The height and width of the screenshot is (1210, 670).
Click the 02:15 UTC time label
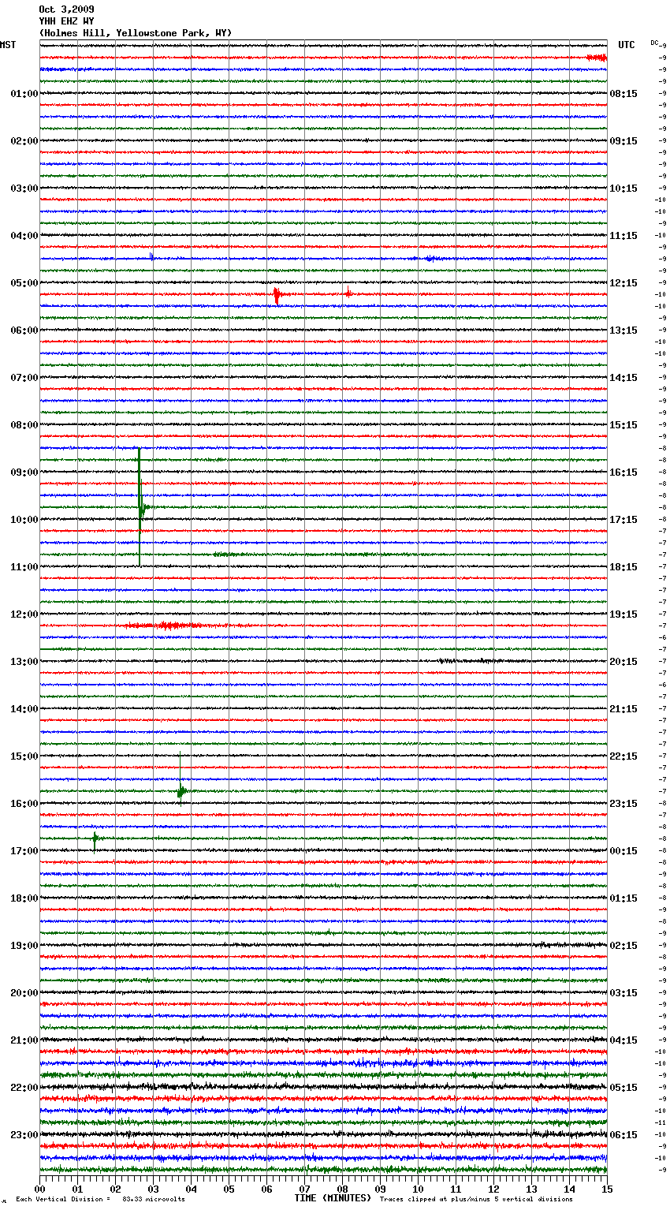coord(623,946)
